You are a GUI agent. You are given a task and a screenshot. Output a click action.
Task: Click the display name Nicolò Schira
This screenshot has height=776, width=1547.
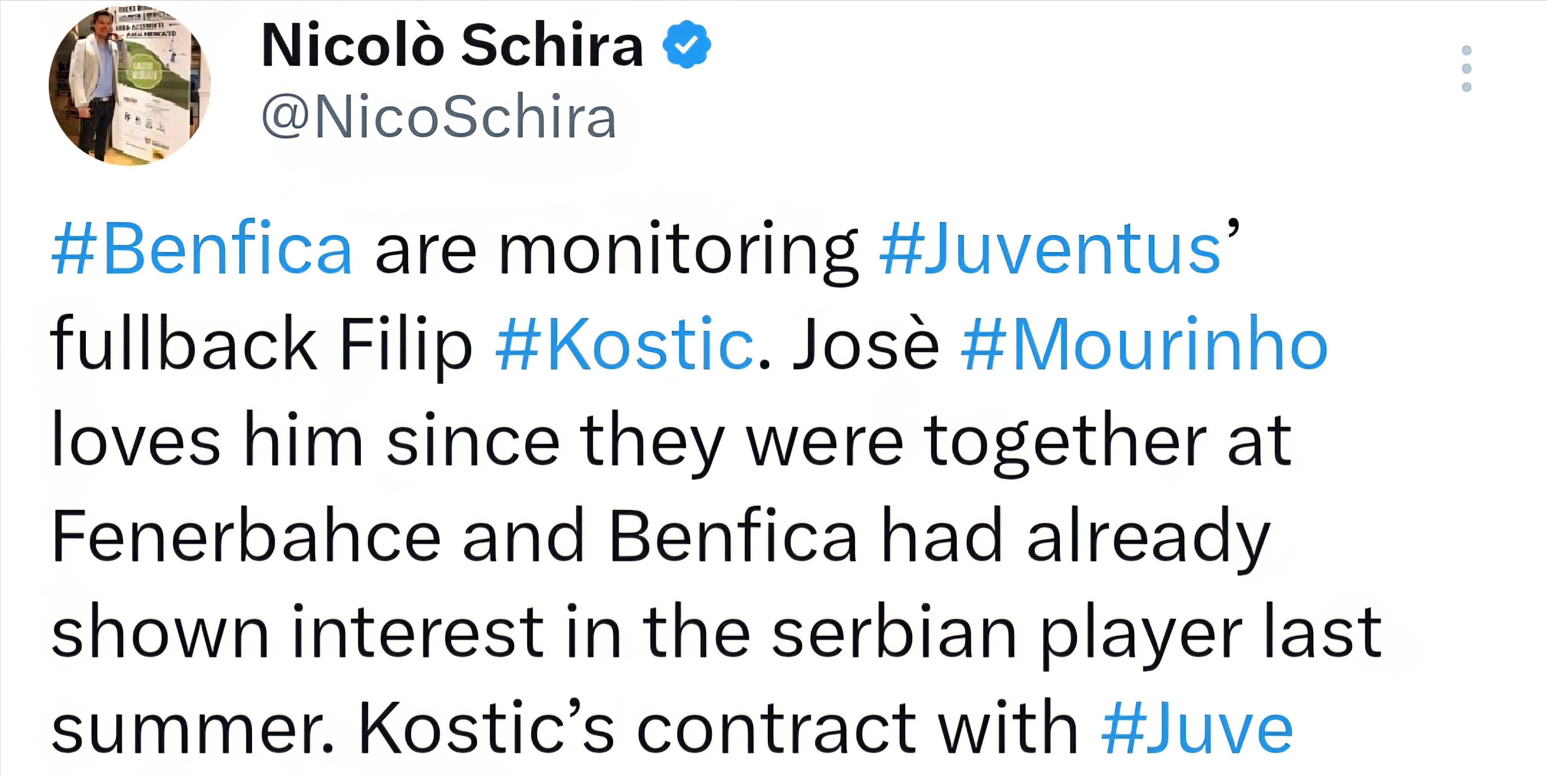point(452,45)
